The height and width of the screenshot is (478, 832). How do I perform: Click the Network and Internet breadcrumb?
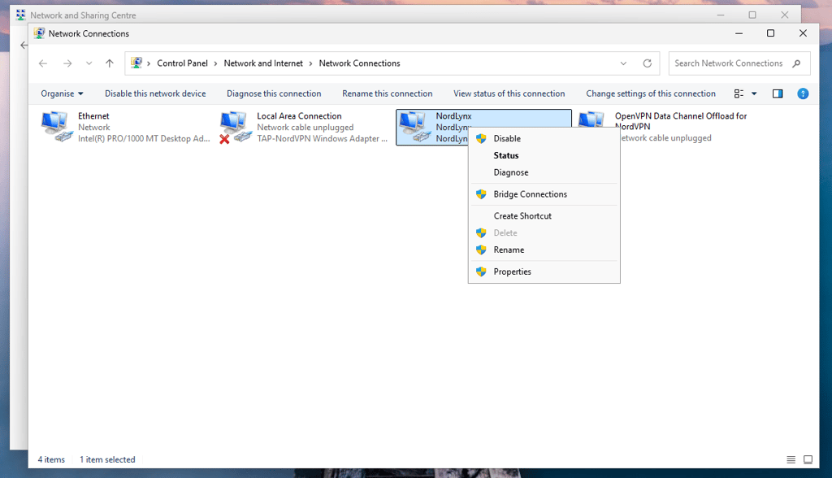263,63
